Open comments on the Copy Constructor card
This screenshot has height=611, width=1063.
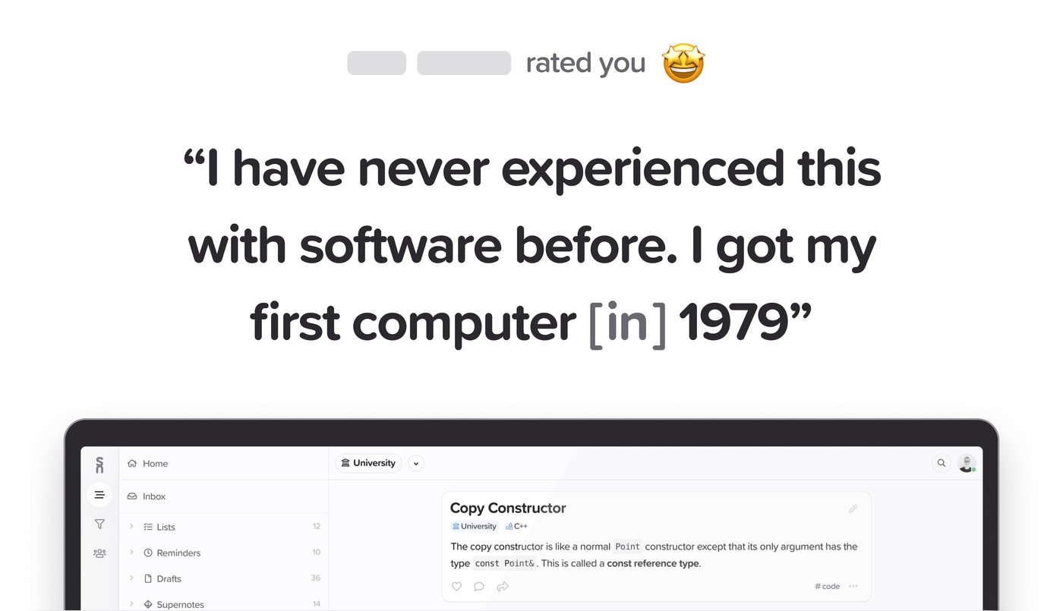coord(479,586)
